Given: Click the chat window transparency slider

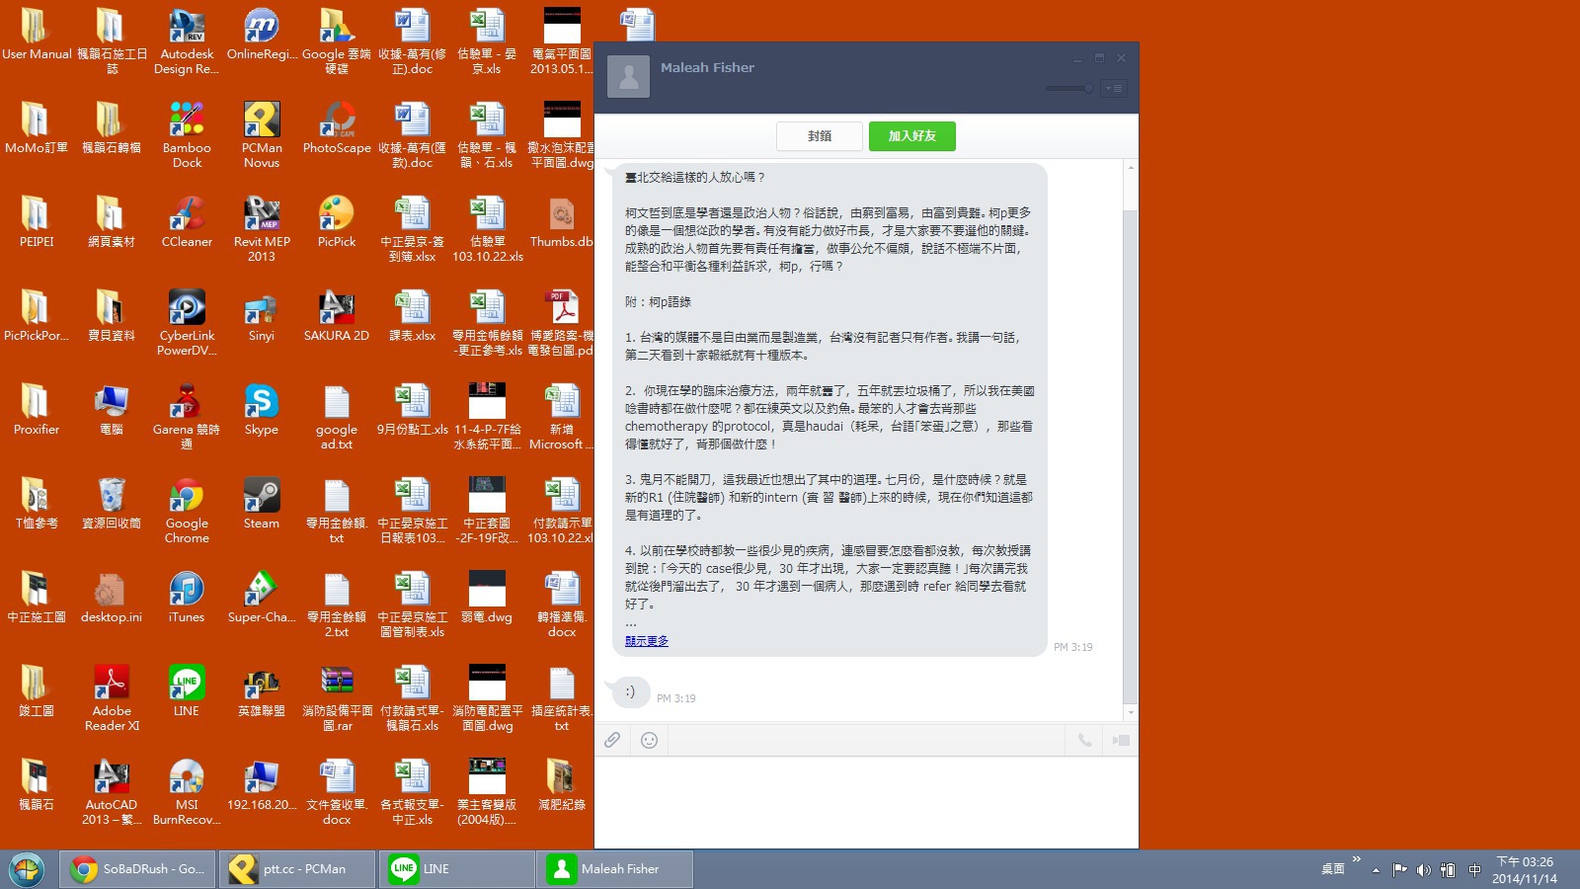Looking at the screenshot, I should [x=1070, y=89].
